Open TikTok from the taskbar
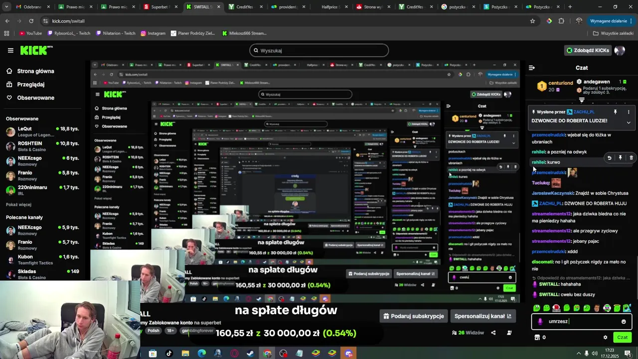The image size is (638, 359). pos(169,354)
